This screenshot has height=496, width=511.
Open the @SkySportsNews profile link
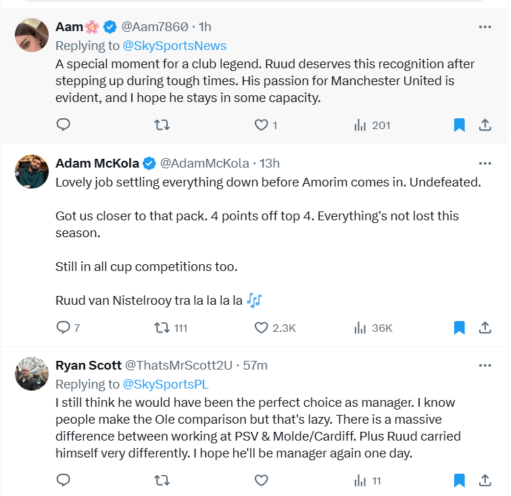pos(174,46)
